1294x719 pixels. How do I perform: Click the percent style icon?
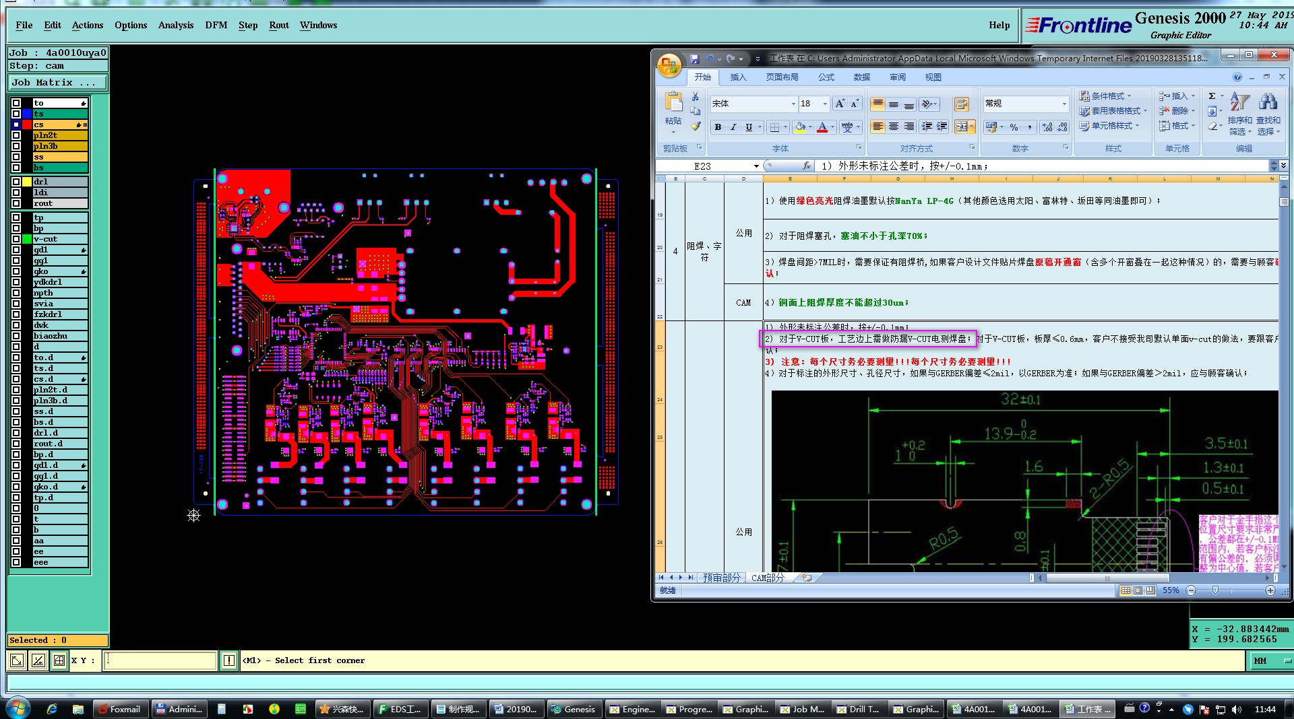coord(1014,127)
